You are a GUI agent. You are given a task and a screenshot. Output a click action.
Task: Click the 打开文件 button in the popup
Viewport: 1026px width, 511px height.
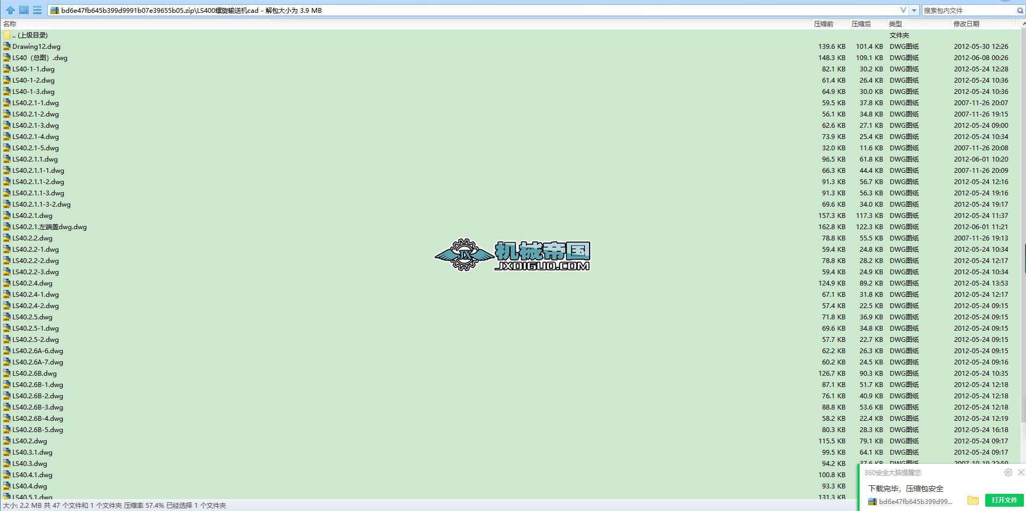pyautogui.click(x=1004, y=500)
